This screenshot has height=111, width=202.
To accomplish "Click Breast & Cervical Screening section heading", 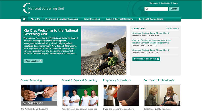I will click(x=80, y=80).
